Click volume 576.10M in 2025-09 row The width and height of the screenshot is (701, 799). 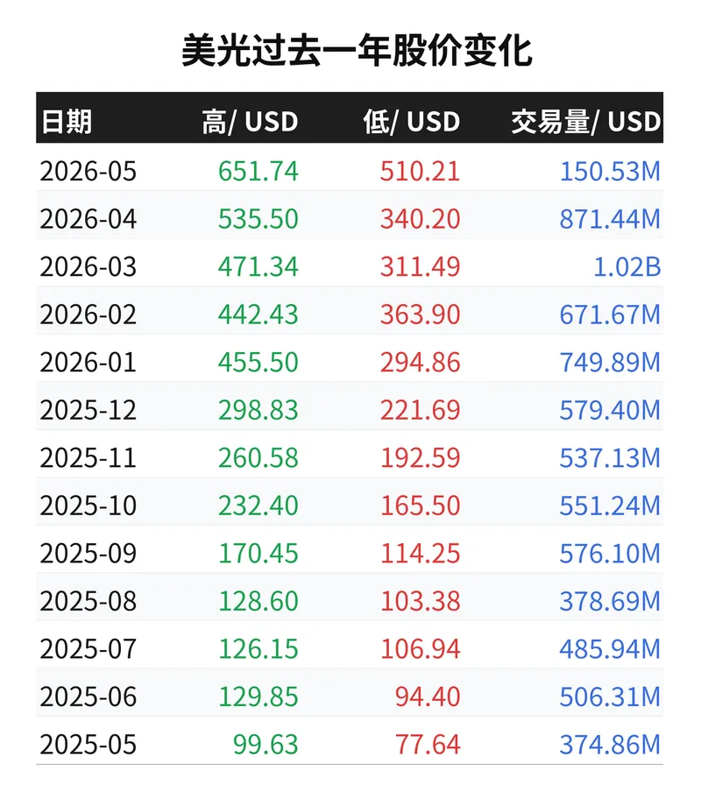pyautogui.click(x=610, y=553)
